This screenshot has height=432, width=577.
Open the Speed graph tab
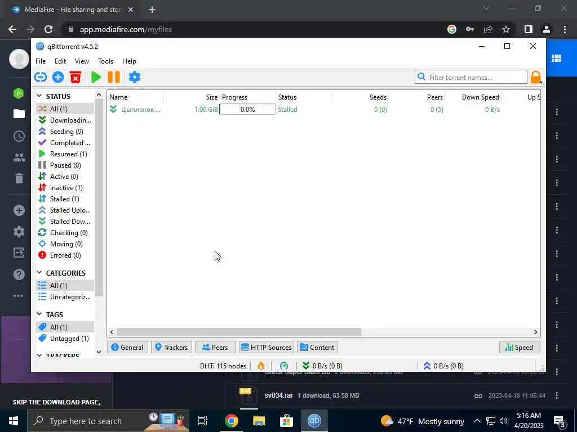520,347
